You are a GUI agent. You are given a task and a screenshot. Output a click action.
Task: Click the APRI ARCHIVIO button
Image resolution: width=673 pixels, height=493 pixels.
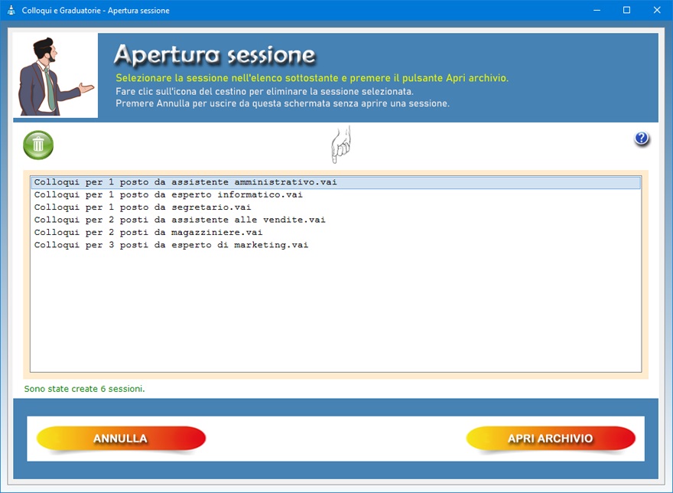551,439
